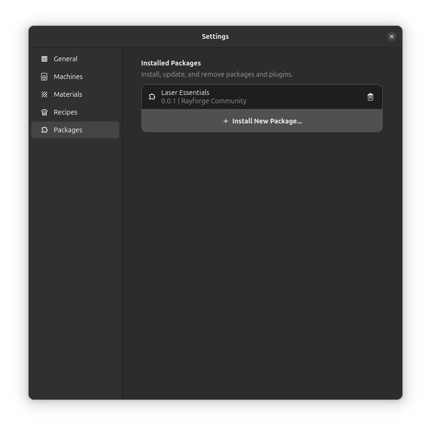Screen dimensions: 431x431
Task: Switch to the Machines section
Action: click(68, 77)
